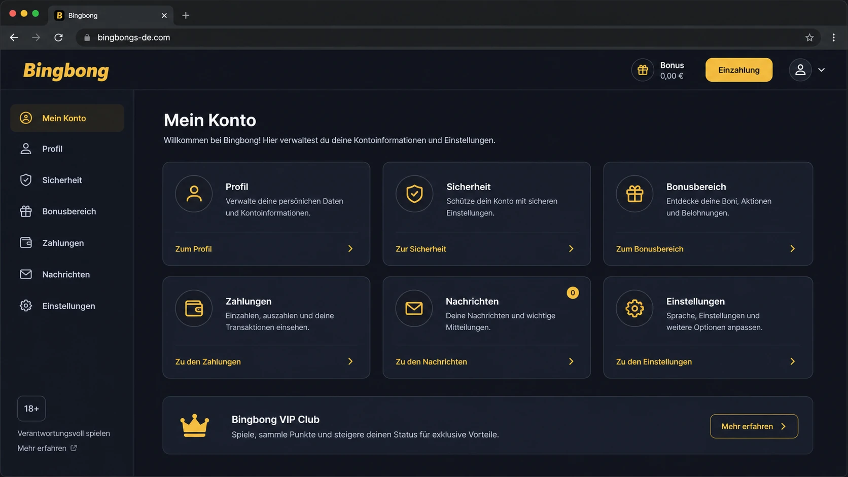
Task: Click the Profil sidebar person icon
Action: click(x=26, y=149)
